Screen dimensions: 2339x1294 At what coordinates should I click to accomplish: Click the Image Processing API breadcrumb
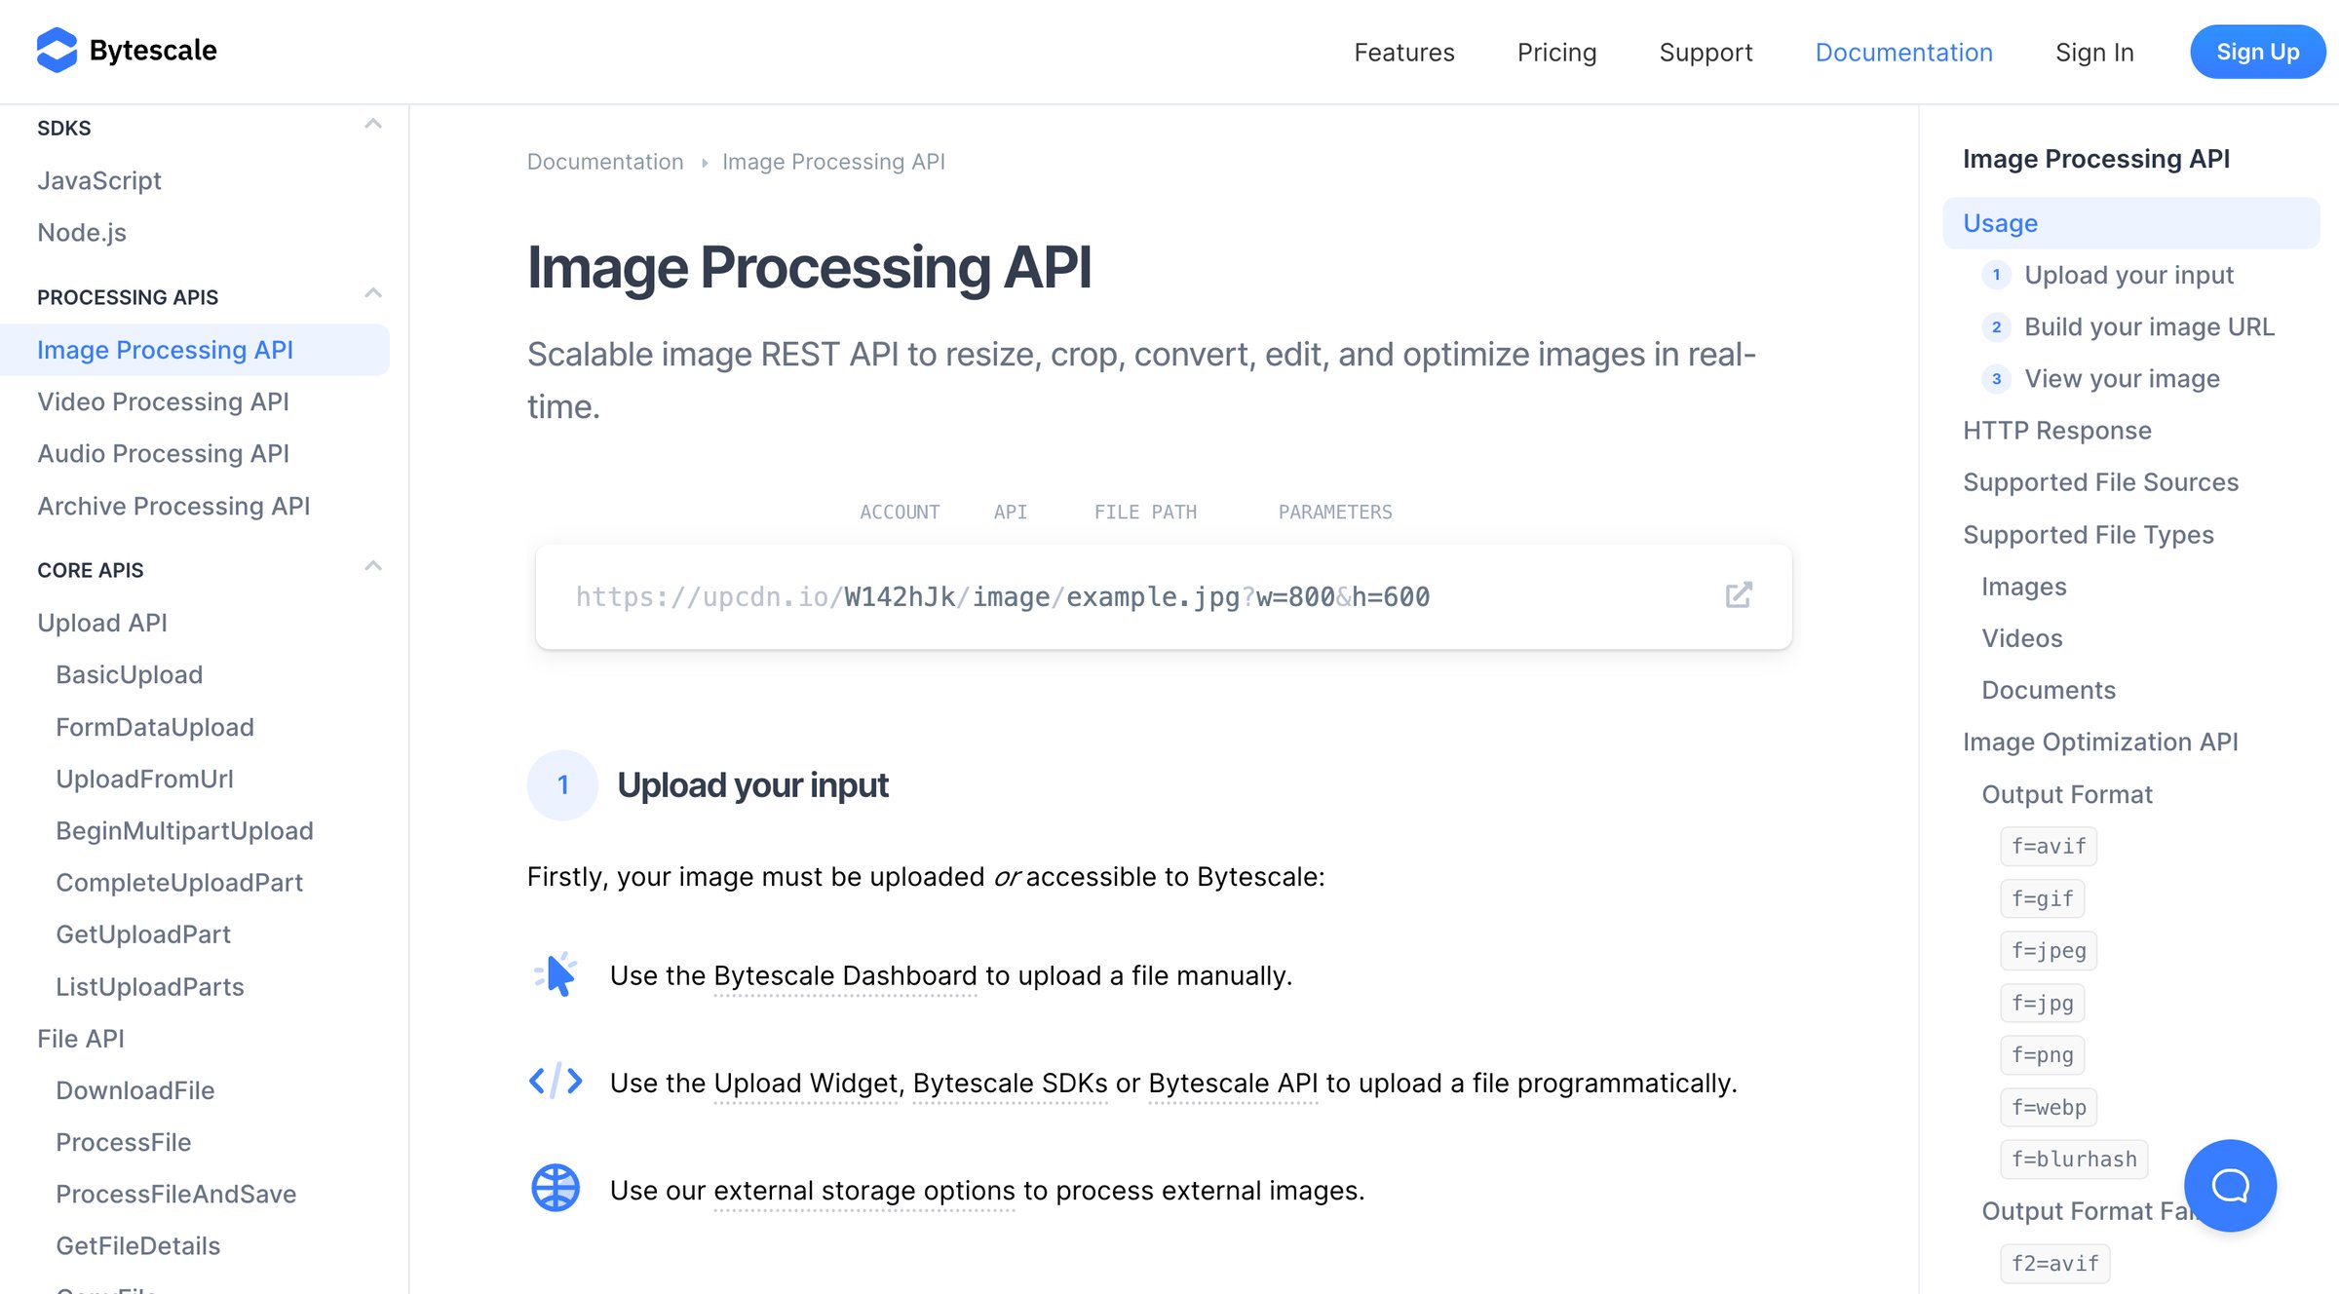click(833, 162)
